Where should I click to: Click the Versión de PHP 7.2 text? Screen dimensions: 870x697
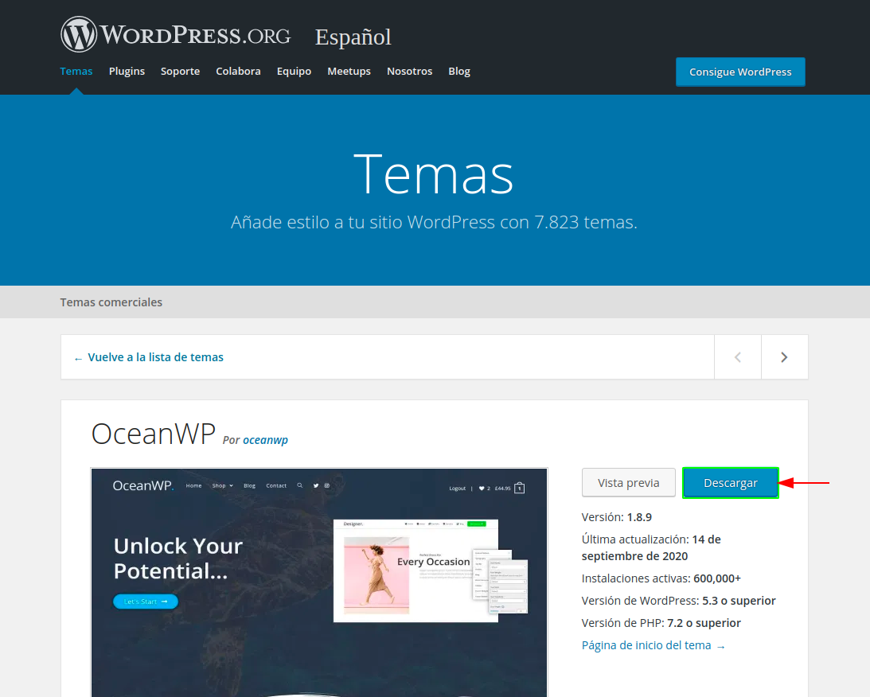point(661,623)
